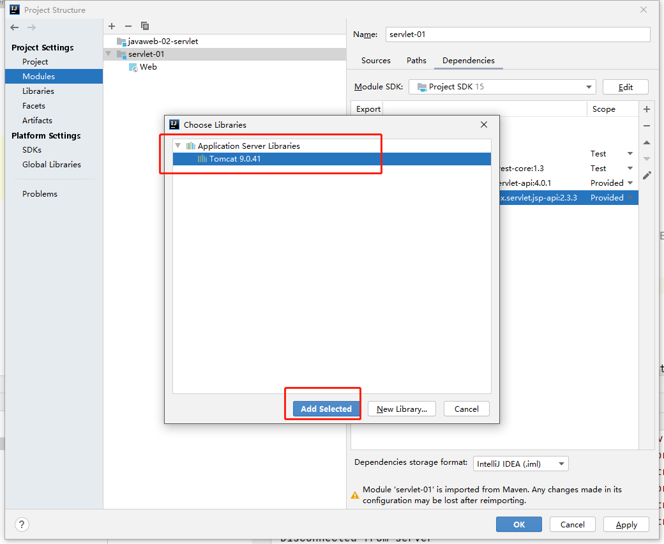The height and width of the screenshot is (544, 664).
Task: Click Cancel in Project Structure window
Action: tap(573, 525)
